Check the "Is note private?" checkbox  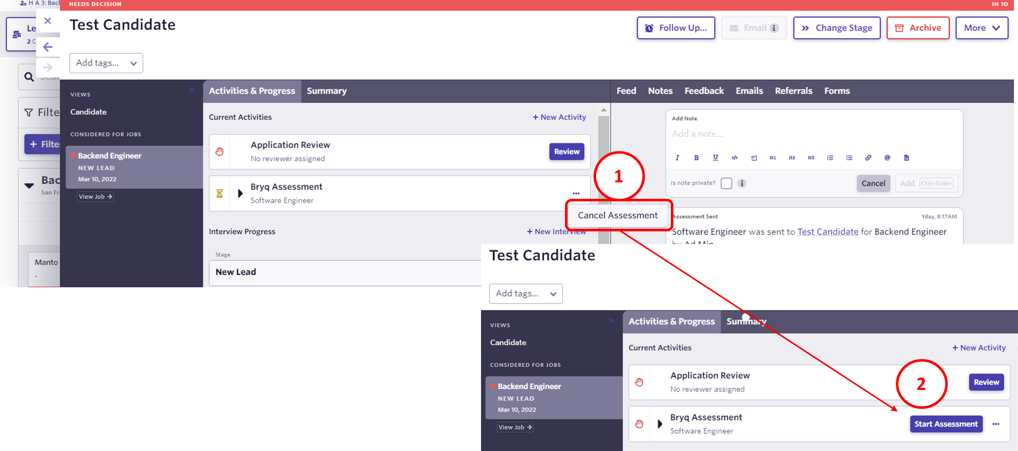726,183
